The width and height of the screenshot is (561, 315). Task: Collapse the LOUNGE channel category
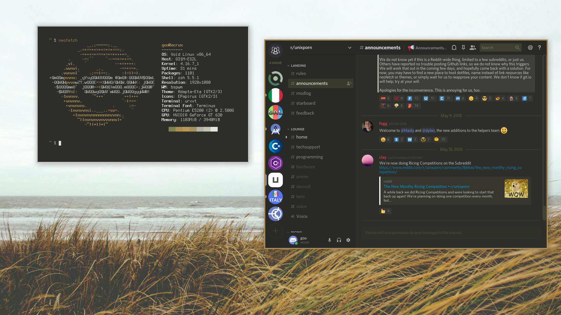coord(297,129)
